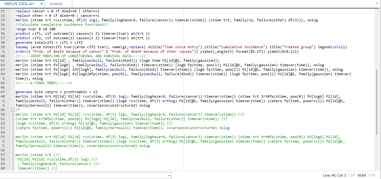Click the 'replace other = 0 if died==0' line
This screenshot has height=179, width=381.
click(58, 16)
